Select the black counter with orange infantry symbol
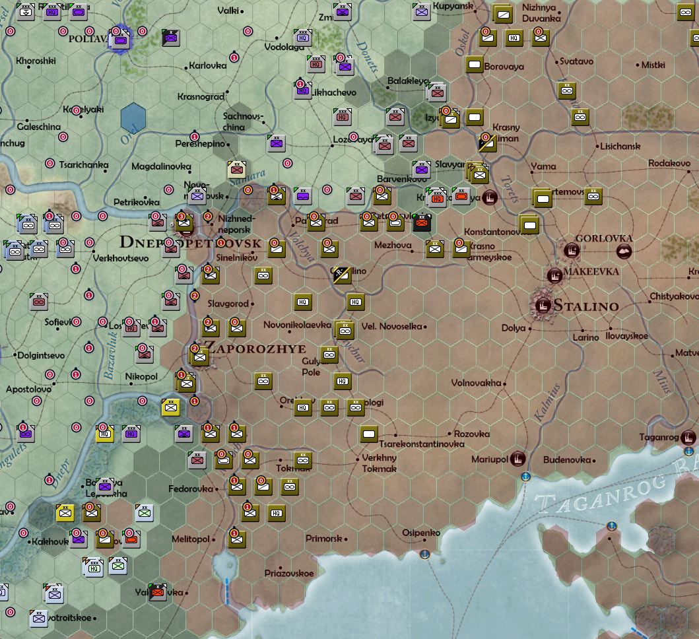 point(422,222)
